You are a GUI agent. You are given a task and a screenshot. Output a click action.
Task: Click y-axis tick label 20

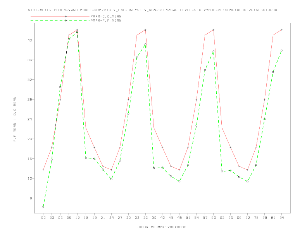pyautogui.click(x=30, y=139)
